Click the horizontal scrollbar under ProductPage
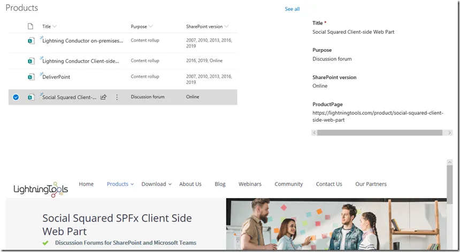The width and height of the screenshot is (460, 252). 379,132
